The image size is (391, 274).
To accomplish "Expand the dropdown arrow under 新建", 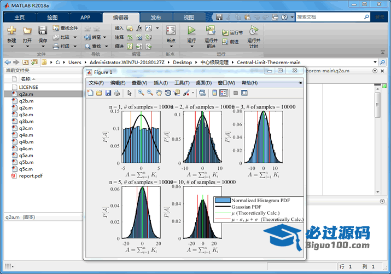I will pyautogui.click(x=11, y=46).
